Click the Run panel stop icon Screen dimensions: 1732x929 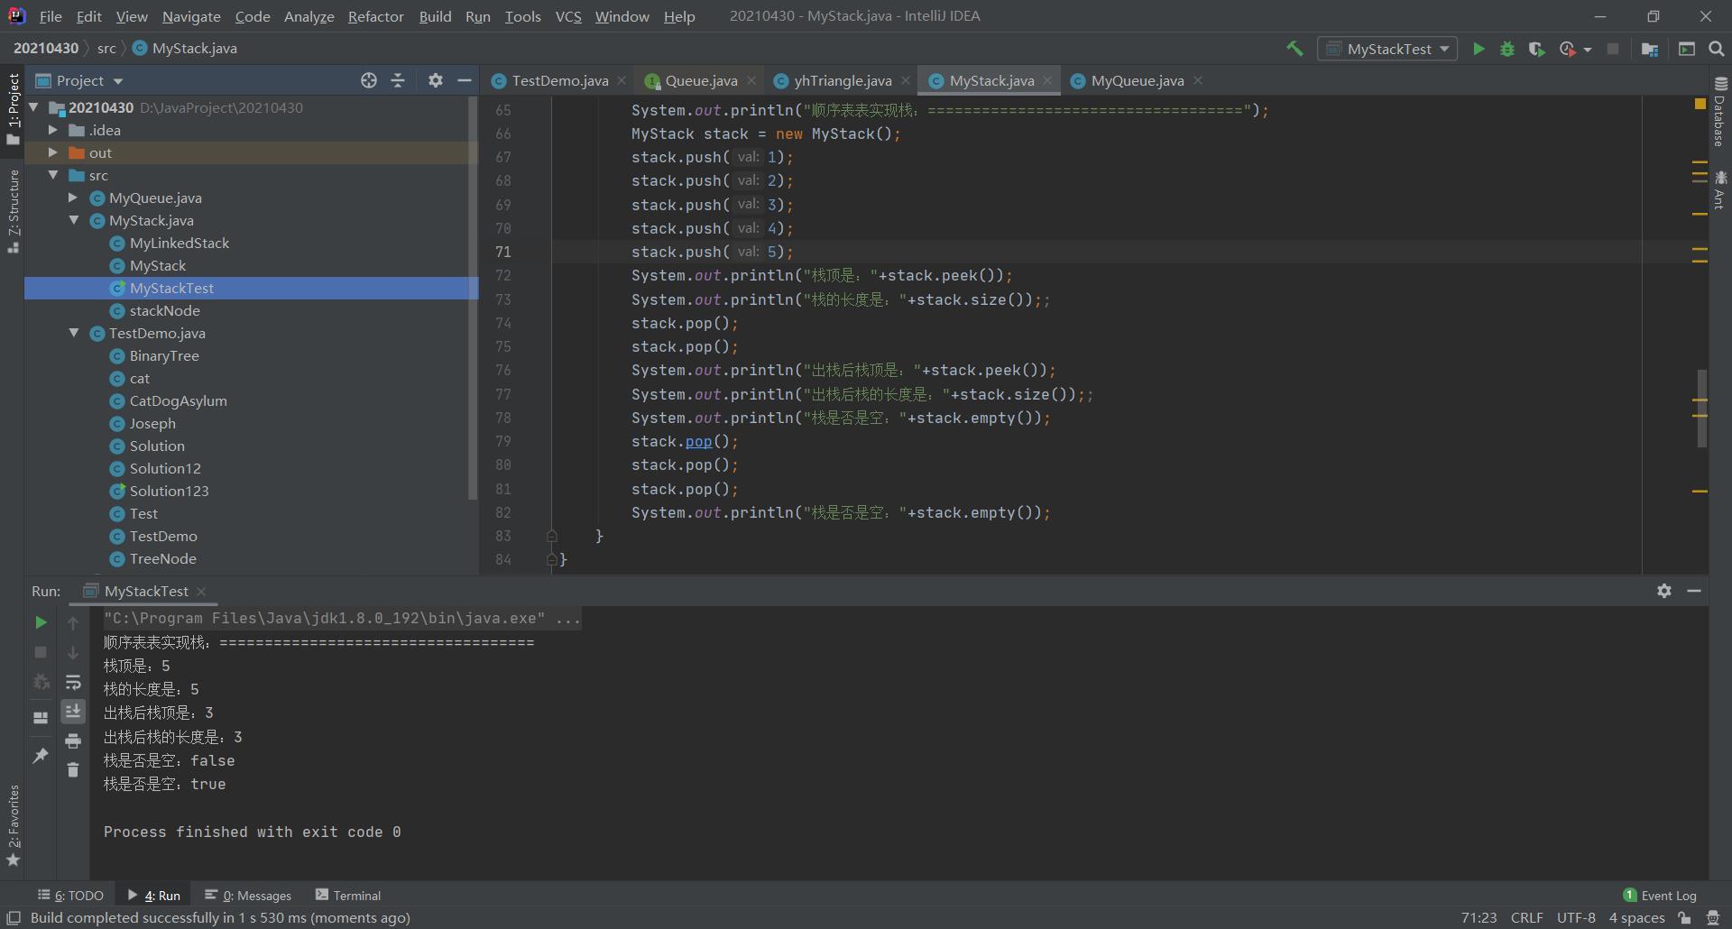pos(41,651)
